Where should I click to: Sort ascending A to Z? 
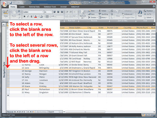pos(112,11)
